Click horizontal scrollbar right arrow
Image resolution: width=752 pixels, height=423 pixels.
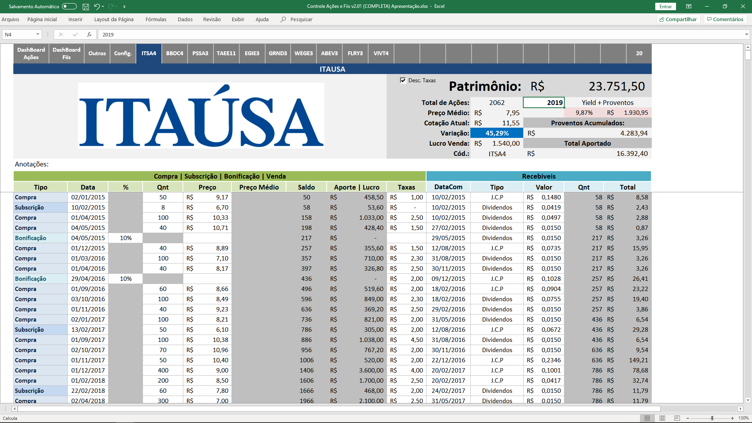pos(740,409)
